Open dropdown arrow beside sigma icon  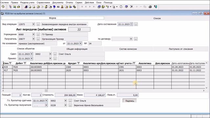(x=117, y=7)
